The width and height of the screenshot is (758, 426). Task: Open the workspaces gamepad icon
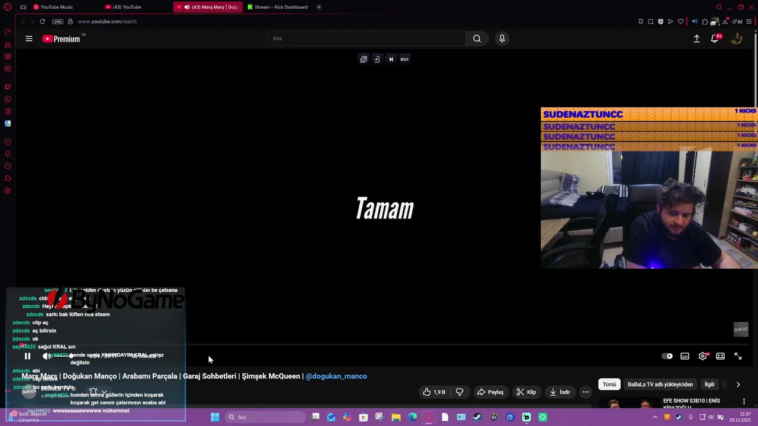tap(23, 7)
